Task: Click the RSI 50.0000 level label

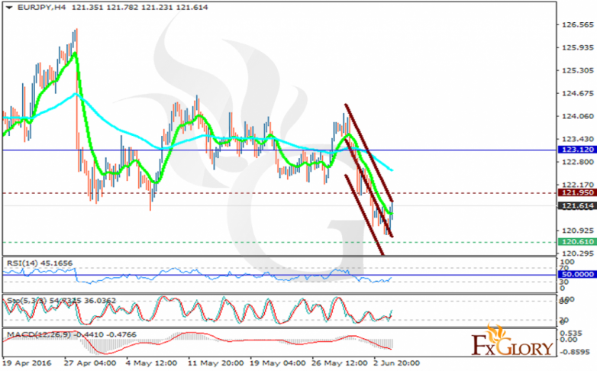Action: click(578, 274)
